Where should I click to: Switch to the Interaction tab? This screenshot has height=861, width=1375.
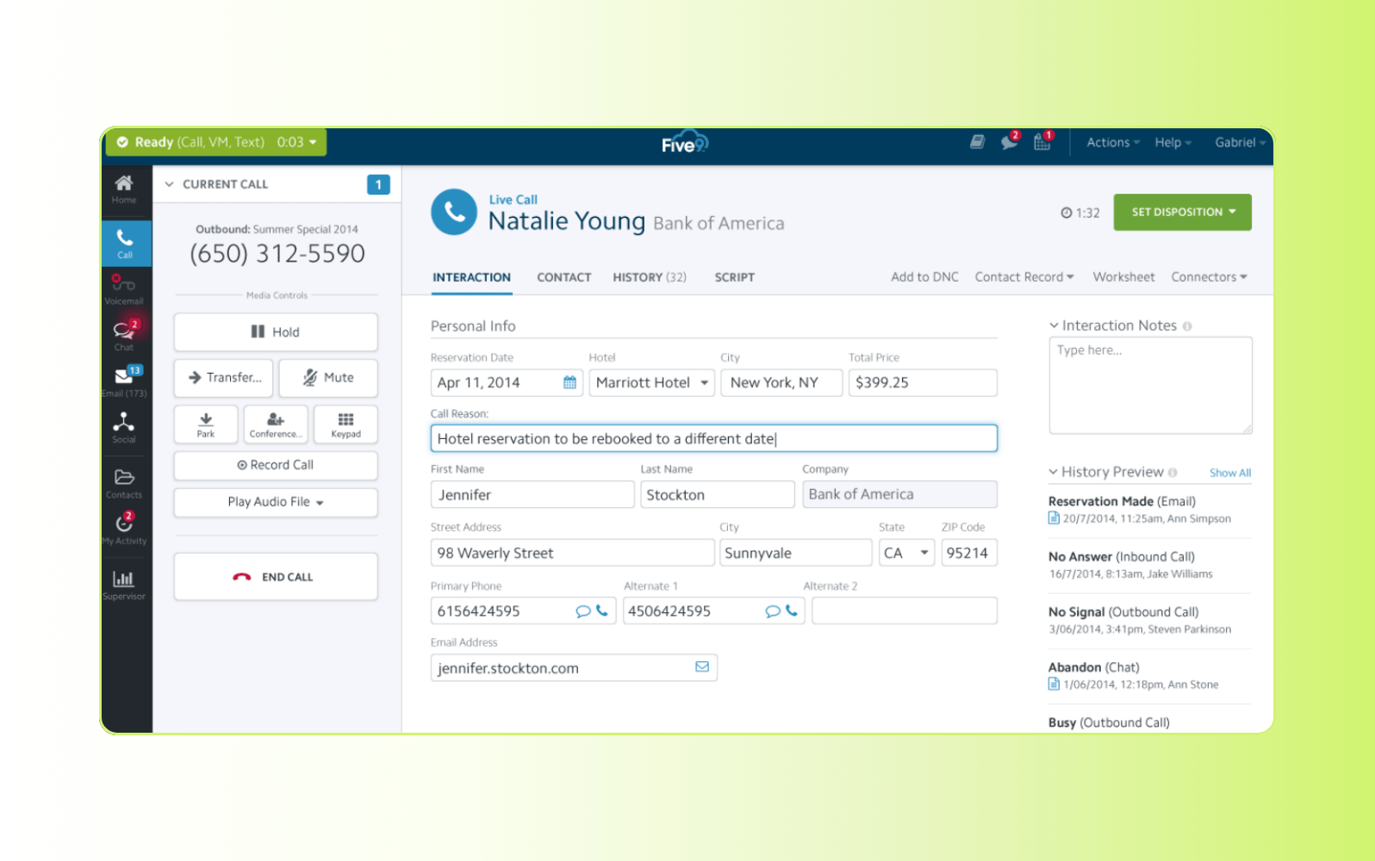471,277
